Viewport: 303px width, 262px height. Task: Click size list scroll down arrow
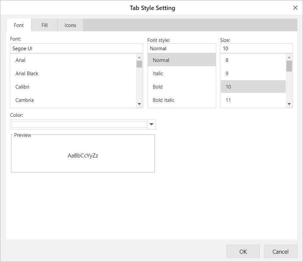[x=289, y=104]
